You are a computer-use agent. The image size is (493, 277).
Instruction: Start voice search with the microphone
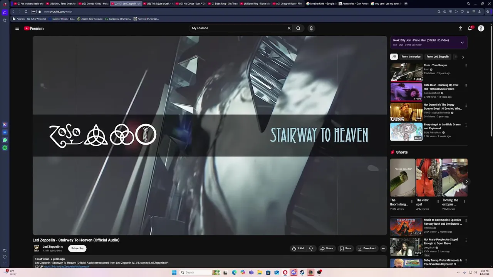(x=311, y=28)
